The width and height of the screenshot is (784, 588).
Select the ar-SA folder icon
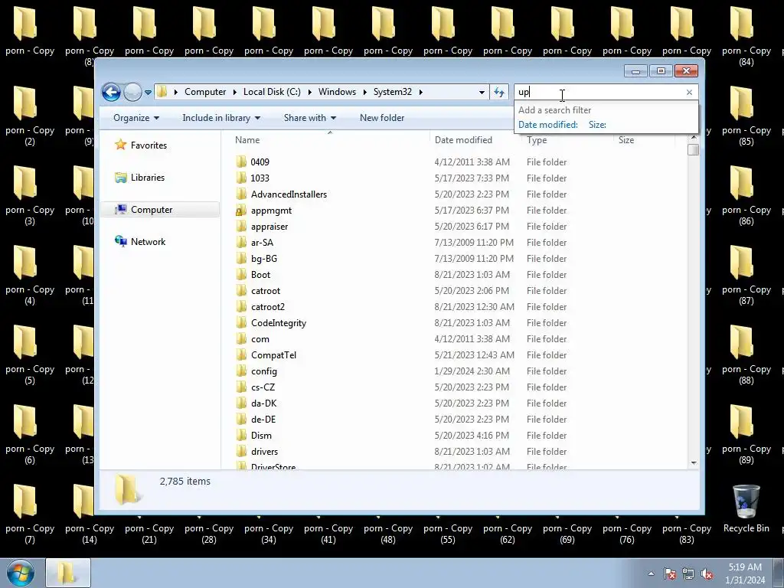pyautogui.click(x=241, y=242)
